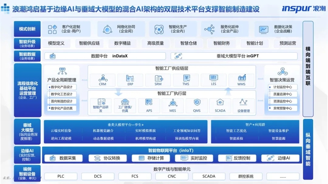Viewport: 328px width, 184px height.
Task: Click the 网络化协同 circle icon
Action: 108,29
